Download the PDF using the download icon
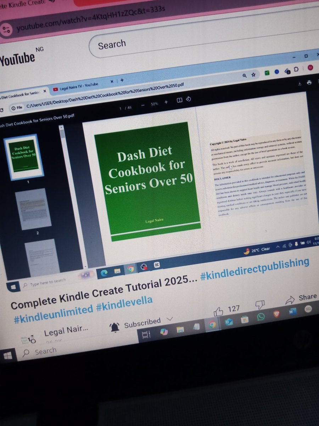319x426 pixels. [300, 83]
